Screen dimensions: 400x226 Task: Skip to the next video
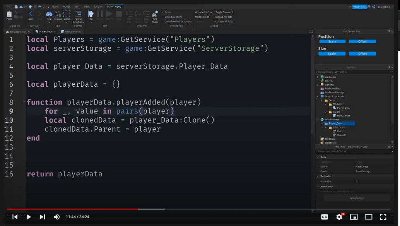[x=42, y=217]
